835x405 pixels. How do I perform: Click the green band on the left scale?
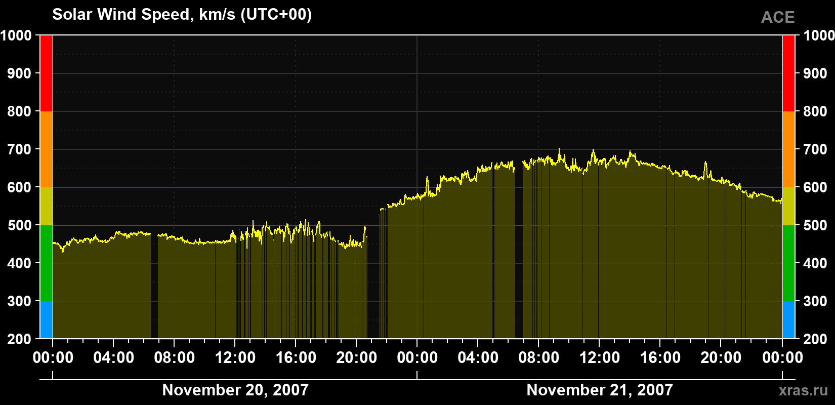[x=46, y=263]
